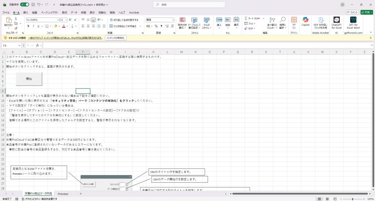Viewport: 375px width, 201px height.
Task: Expand the number format (標準) dropdown
Action: pos(172,20)
